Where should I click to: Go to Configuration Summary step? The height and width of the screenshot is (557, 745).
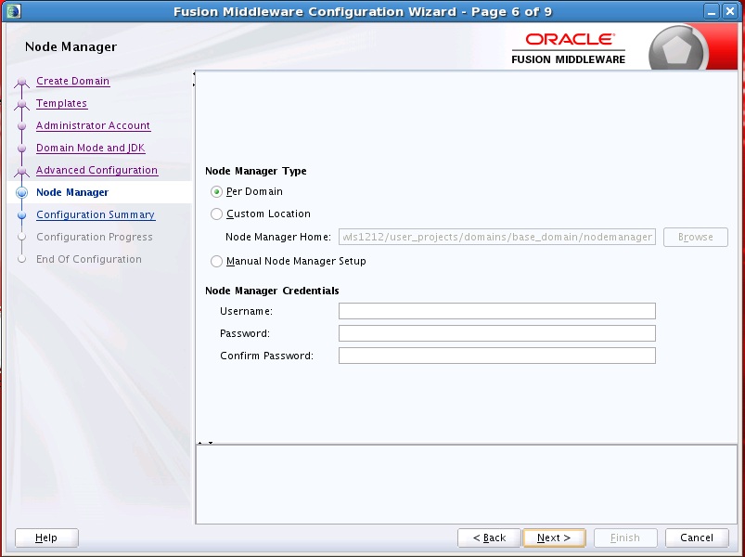pyautogui.click(x=96, y=214)
